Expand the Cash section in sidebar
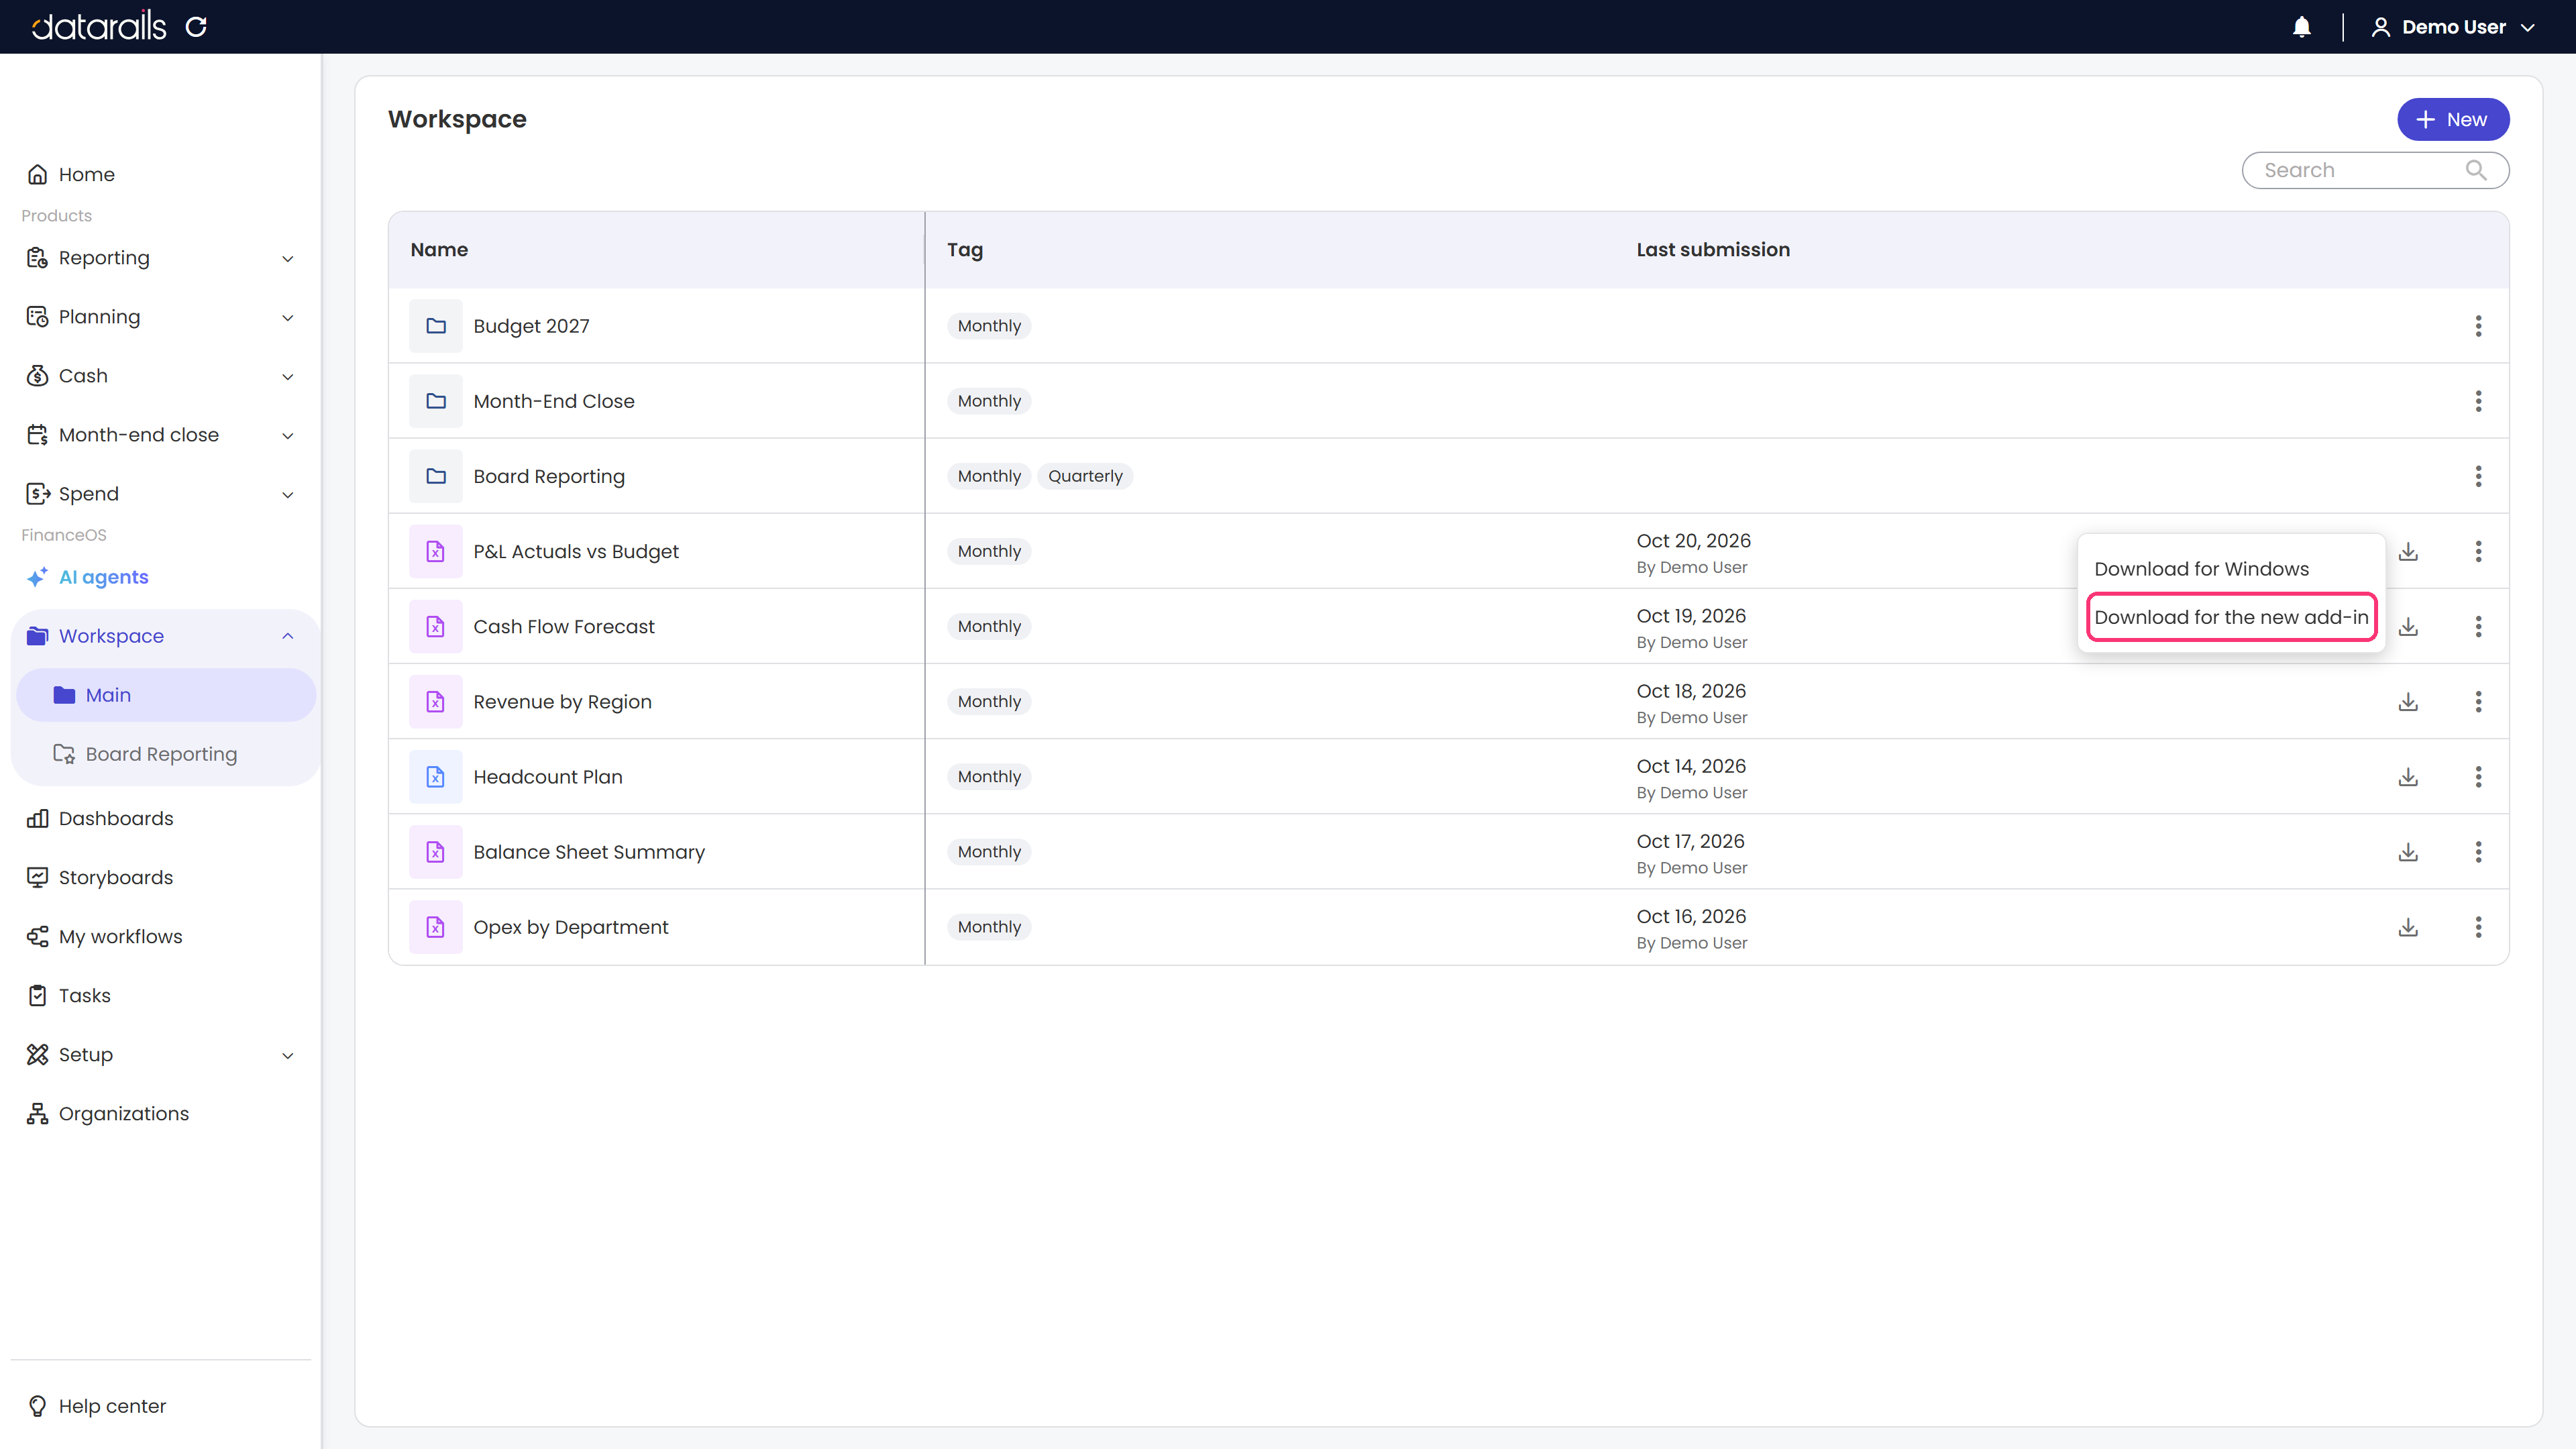The width and height of the screenshot is (2576, 1449). pos(288,377)
